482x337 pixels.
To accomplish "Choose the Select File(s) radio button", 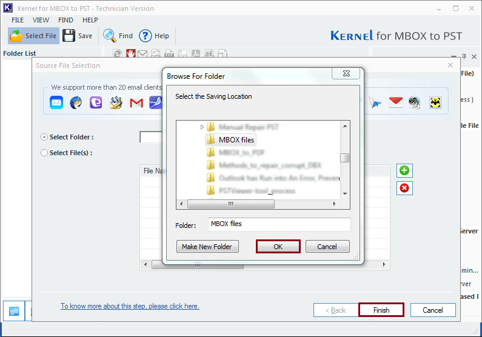I will (x=44, y=153).
